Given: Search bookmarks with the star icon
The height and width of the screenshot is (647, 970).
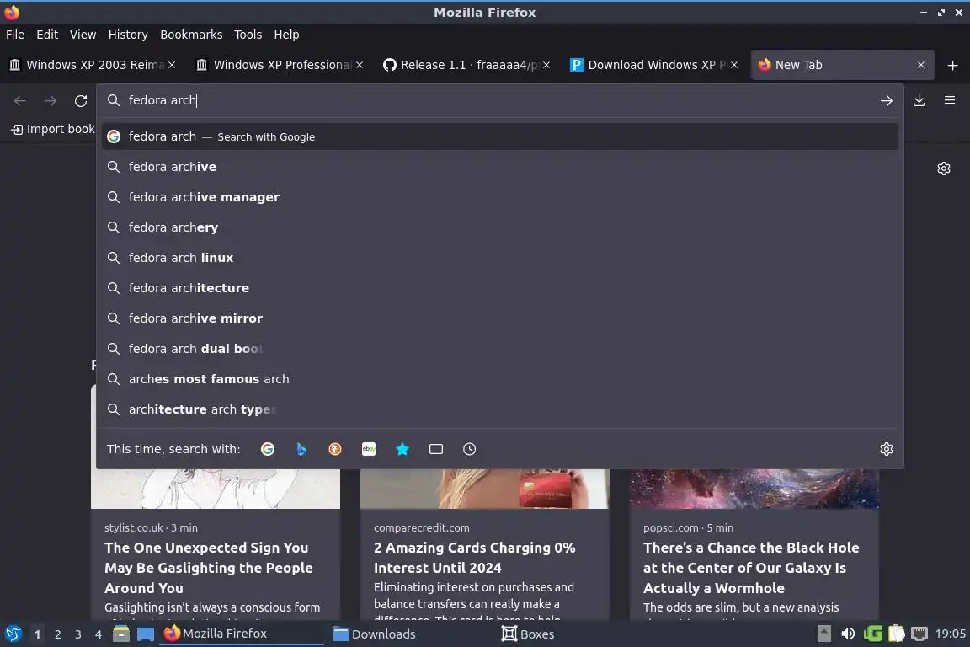Looking at the screenshot, I should click(402, 449).
